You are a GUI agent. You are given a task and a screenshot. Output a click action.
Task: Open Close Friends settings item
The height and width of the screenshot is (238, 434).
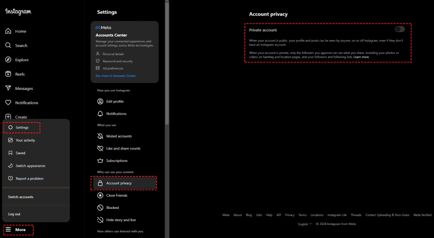pos(117,195)
